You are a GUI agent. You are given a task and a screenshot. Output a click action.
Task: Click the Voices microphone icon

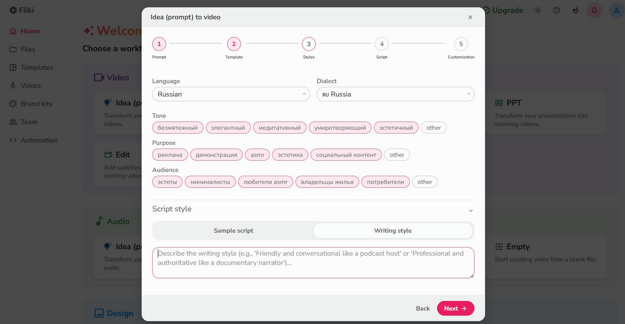point(13,86)
